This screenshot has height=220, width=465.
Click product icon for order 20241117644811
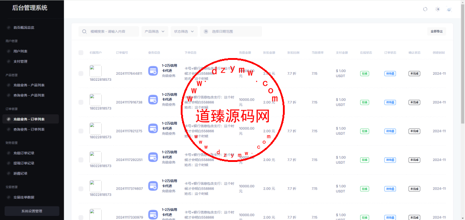click(153, 71)
